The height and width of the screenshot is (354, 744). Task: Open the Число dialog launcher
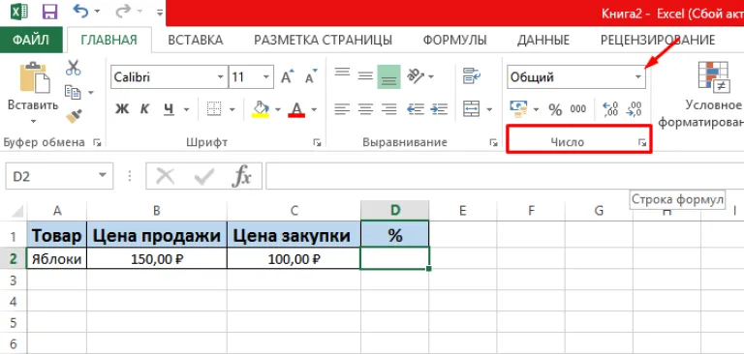642,142
